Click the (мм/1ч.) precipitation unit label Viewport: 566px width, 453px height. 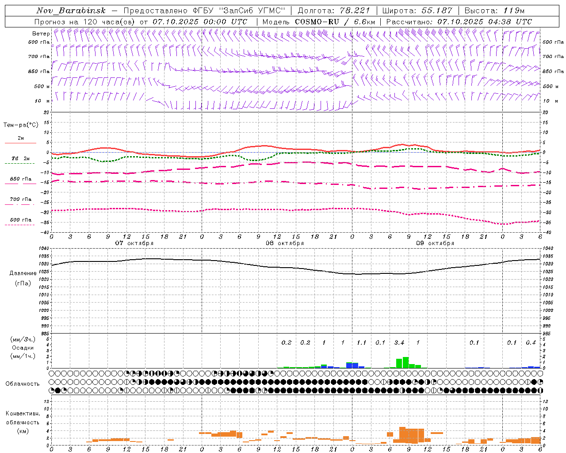click(23, 356)
